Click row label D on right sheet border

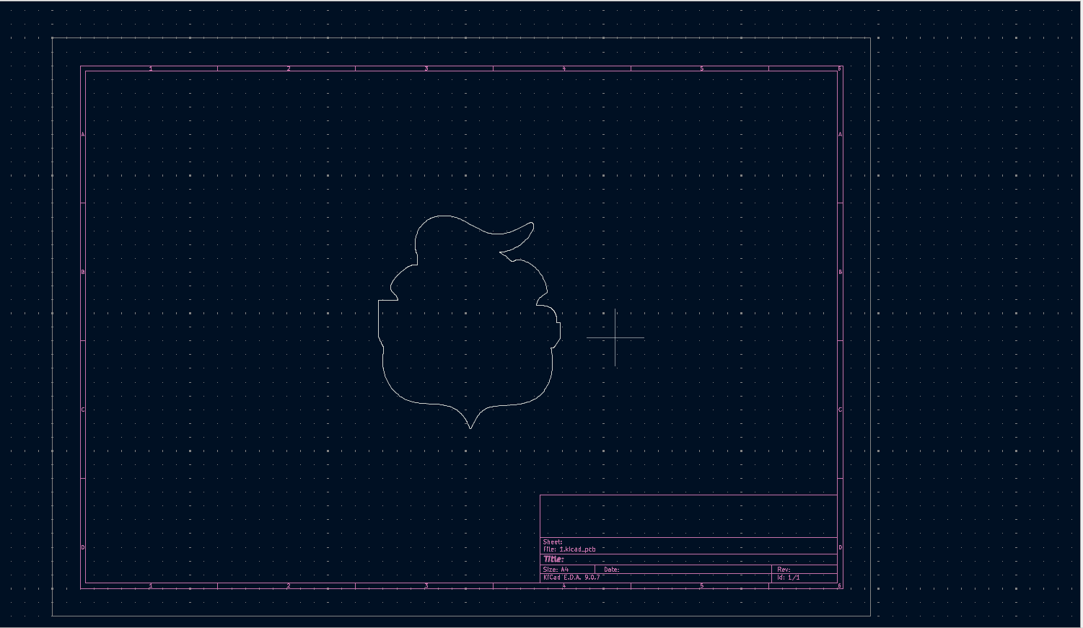point(840,547)
